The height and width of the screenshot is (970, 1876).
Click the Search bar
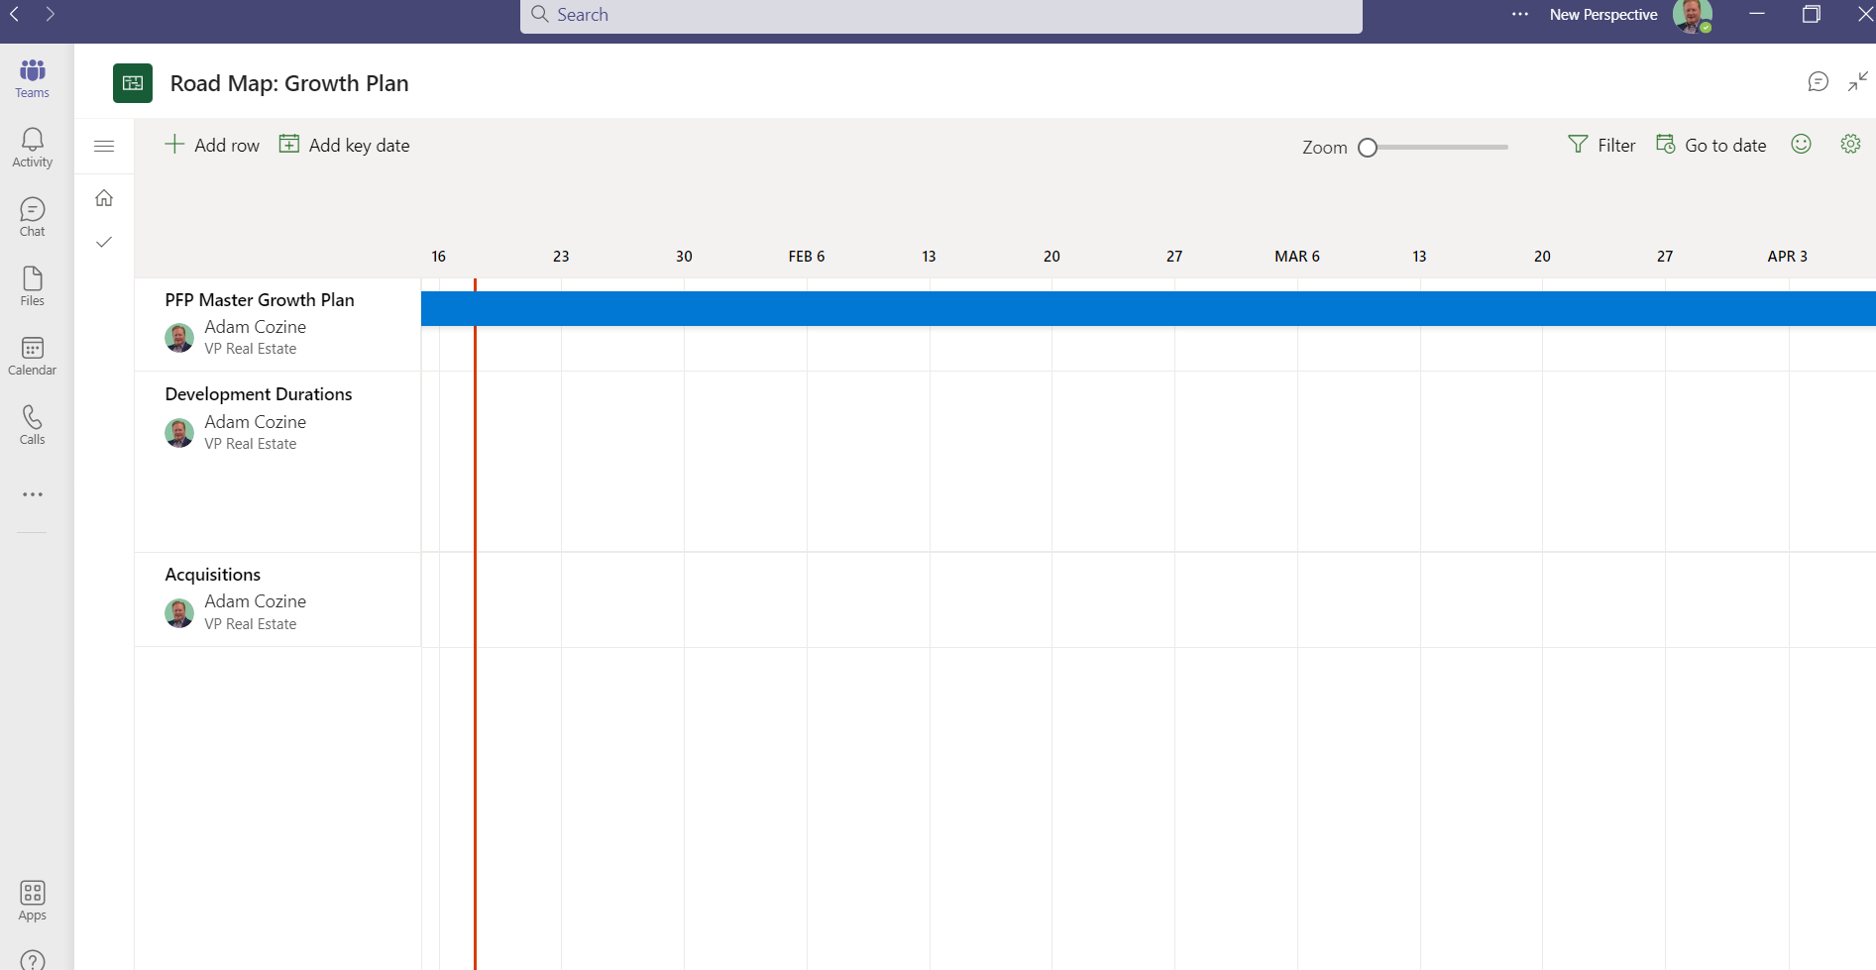tap(940, 15)
